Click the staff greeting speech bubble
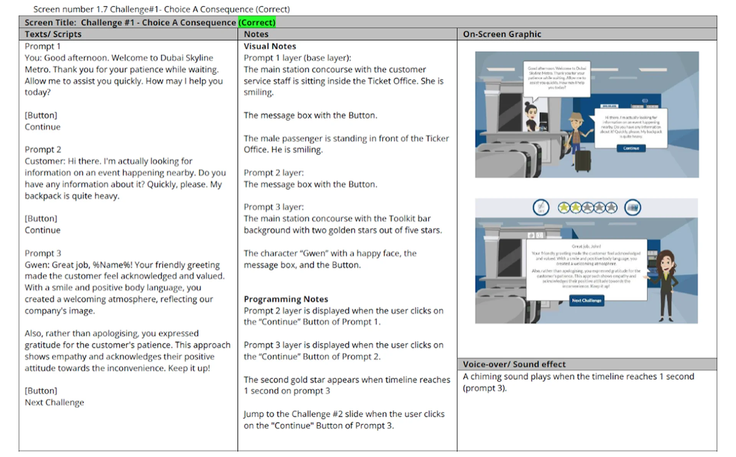736x457 pixels. pyautogui.click(x=557, y=79)
